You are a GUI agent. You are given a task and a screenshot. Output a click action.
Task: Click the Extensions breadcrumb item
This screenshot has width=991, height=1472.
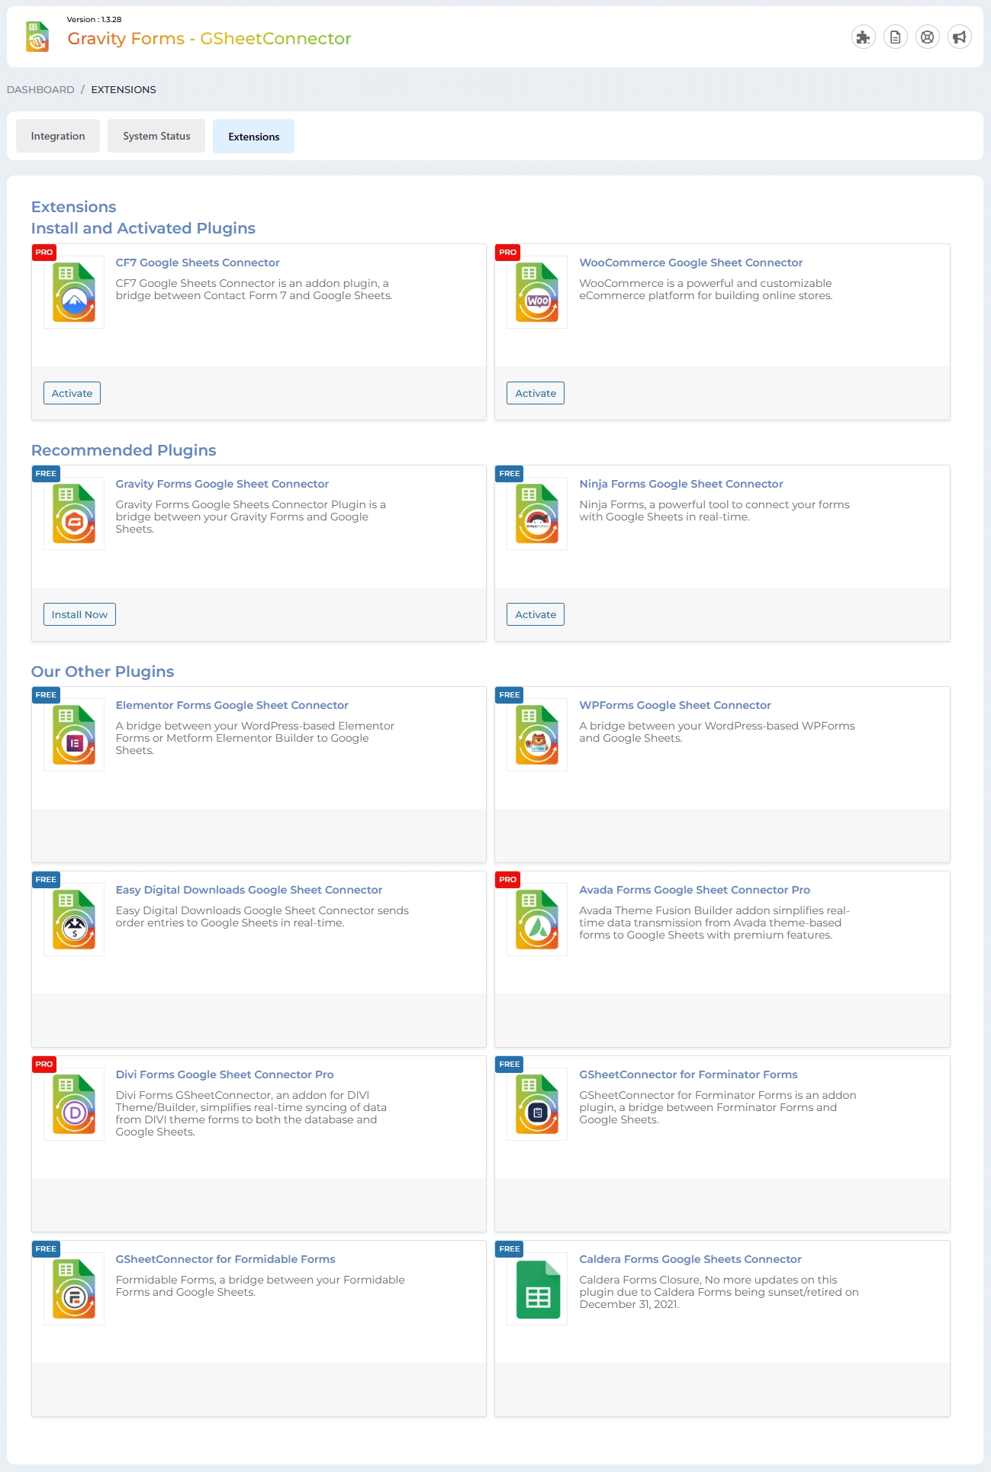(x=124, y=89)
